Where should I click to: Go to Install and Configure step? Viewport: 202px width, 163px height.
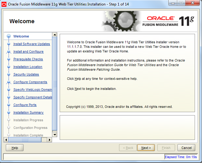28,51
